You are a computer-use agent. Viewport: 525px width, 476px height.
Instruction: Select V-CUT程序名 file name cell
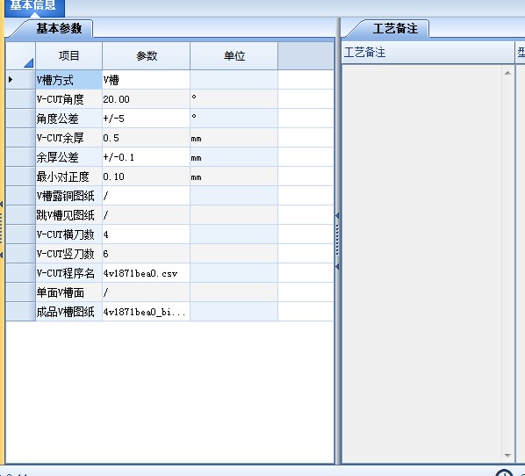pyautogui.click(x=146, y=273)
